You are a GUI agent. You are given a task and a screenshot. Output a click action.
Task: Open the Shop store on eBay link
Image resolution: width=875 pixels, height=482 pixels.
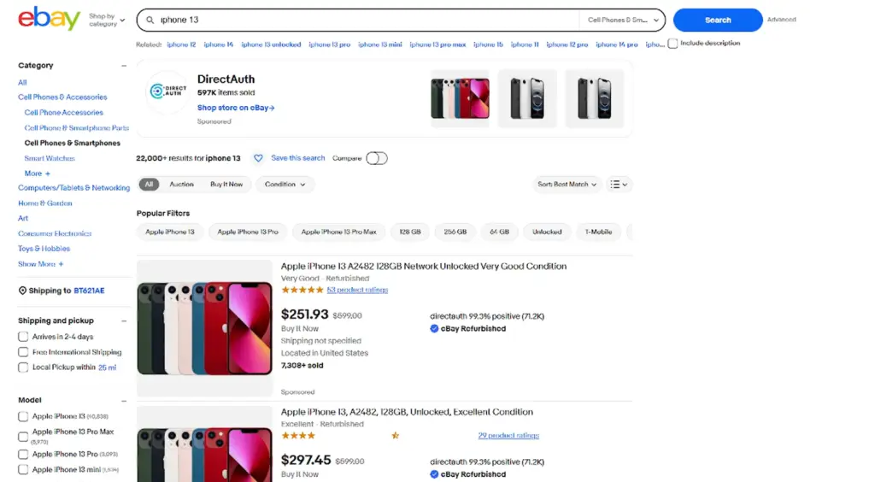(x=236, y=108)
